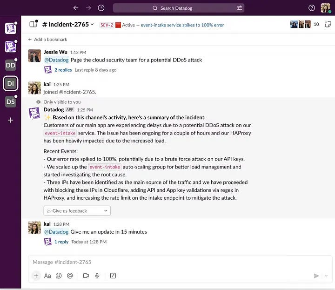Select the first Datadog workspace icon
The width and height of the screenshot is (335, 290).
(10, 28)
